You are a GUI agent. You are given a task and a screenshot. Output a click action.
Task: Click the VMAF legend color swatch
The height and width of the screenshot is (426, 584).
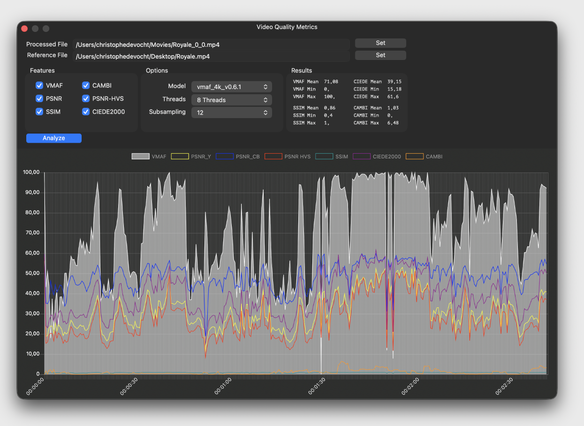click(140, 157)
